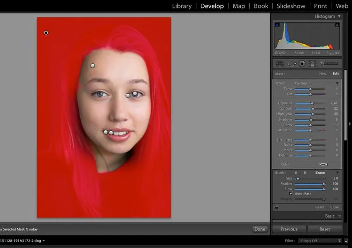Image resolution: width=352 pixels, height=248 pixels.
Task: Choose the Graduated Filter tool
Action: tap(312, 63)
